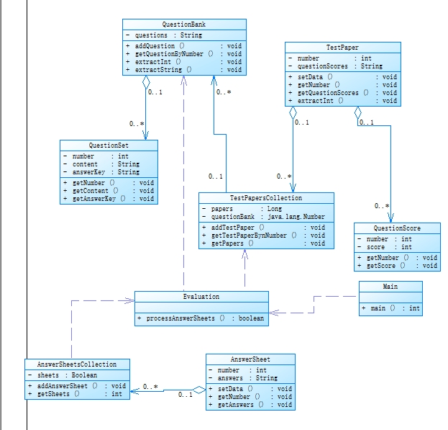Select getScore() in QuestionScore
Viewport: 448px width, 430px height.
(x=397, y=266)
